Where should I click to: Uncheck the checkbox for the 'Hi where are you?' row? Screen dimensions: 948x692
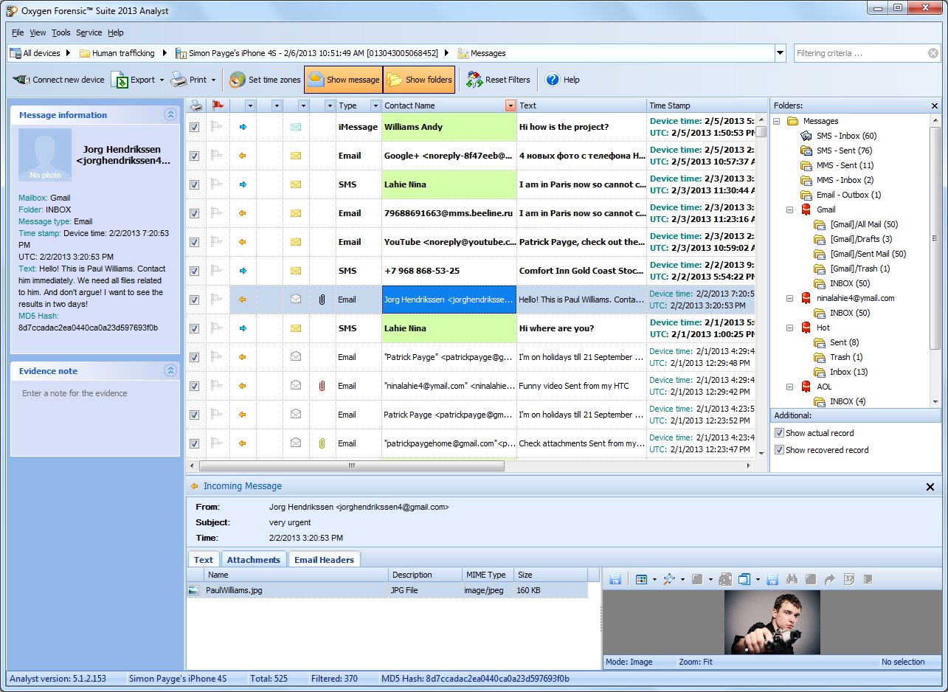(x=194, y=328)
